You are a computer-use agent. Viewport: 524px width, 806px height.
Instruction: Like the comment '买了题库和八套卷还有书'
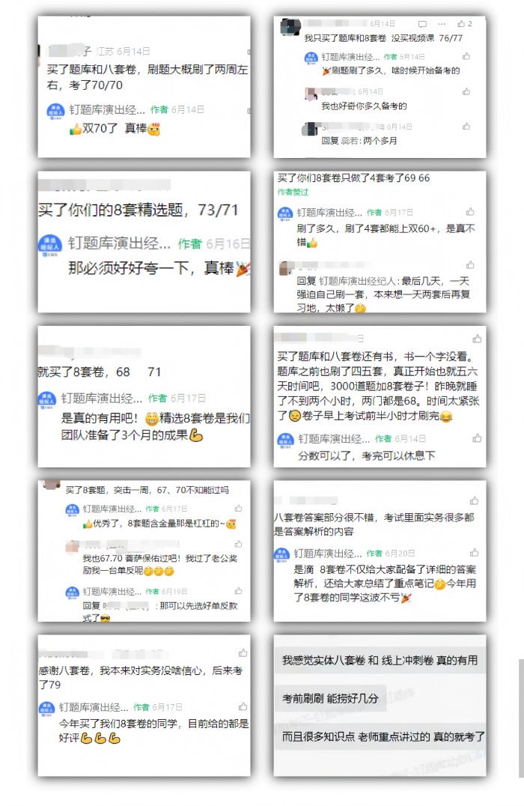[x=478, y=339]
